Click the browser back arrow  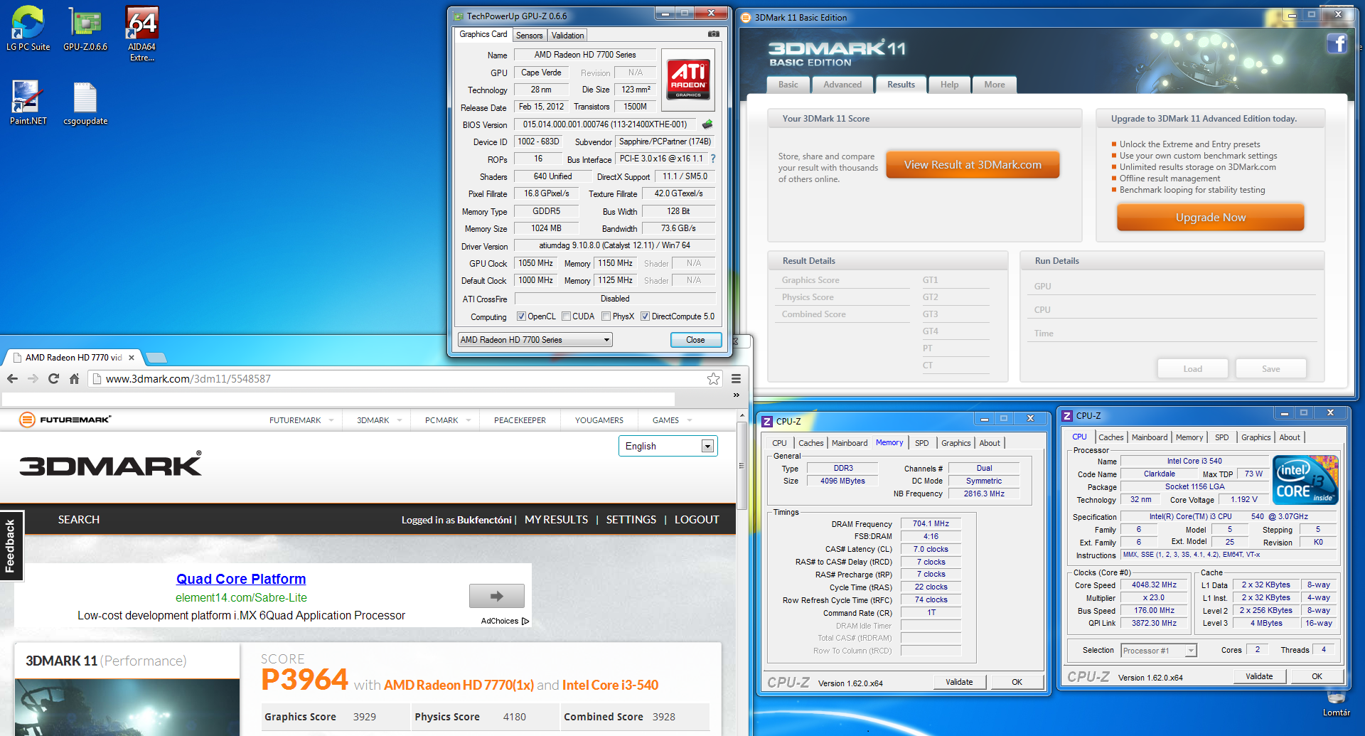(x=12, y=379)
